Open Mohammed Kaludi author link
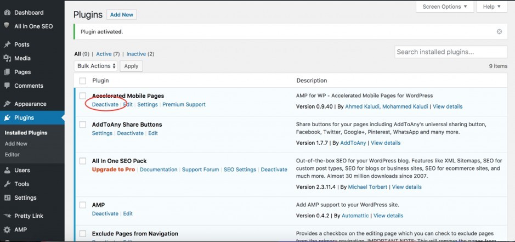515x242 pixels. [406, 106]
